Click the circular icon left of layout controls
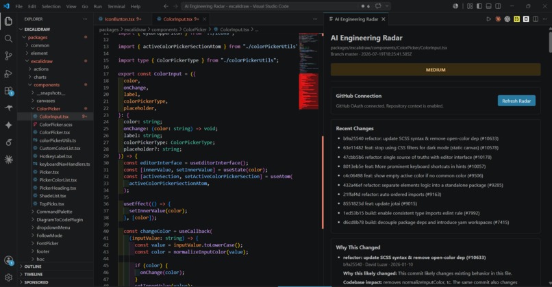The image size is (552, 287). click(455, 6)
